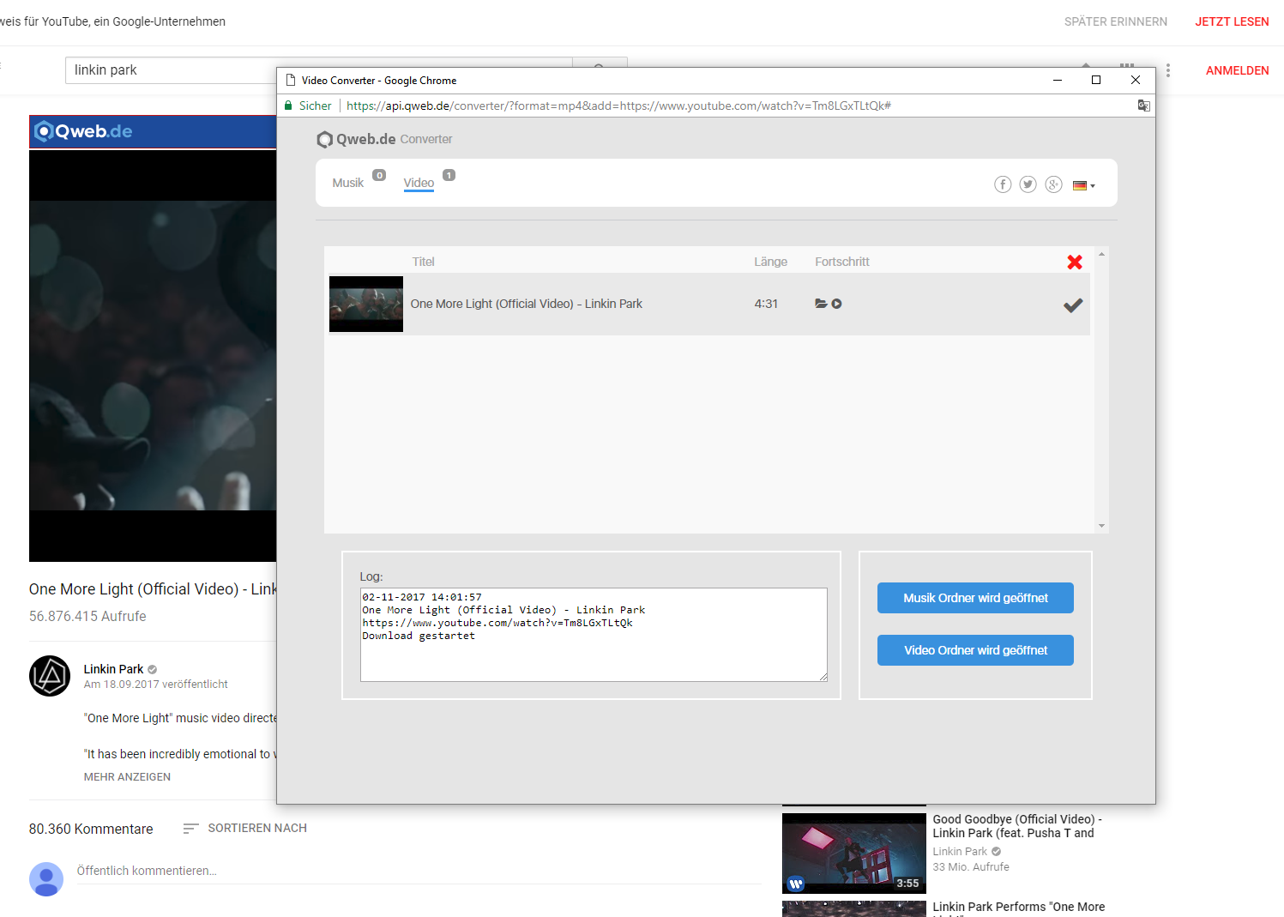Click inside the Log text area
This screenshot has height=917, width=1284.
pyautogui.click(x=594, y=635)
